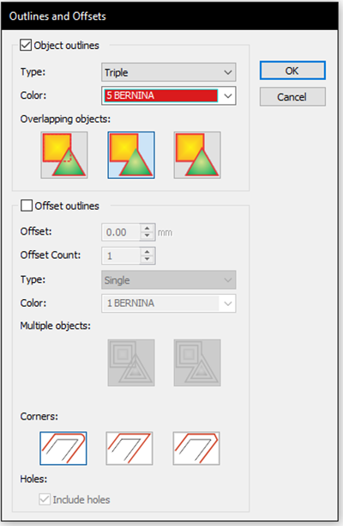Viewport: 343px width, 526px height.
Task: Expand the 5 BERNINA color dropdown
Action: click(228, 95)
